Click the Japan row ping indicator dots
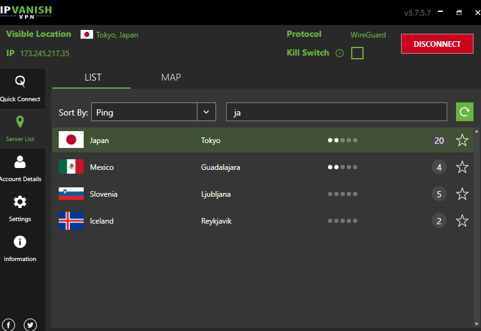 coord(342,140)
